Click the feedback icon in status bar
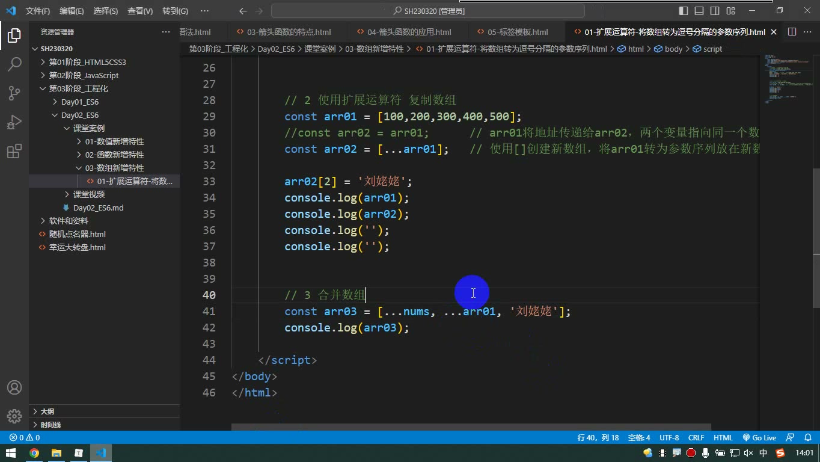The image size is (820, 462). point(791,438)
